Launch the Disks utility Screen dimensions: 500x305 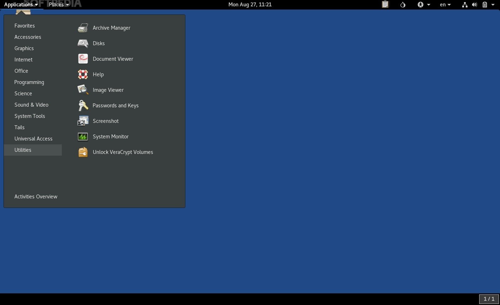pyautogui.click(x=99, y=43)
